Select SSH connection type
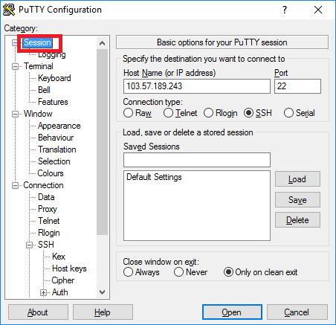Image resolution: width=336 pixels, height=325 pixels. 248,113
